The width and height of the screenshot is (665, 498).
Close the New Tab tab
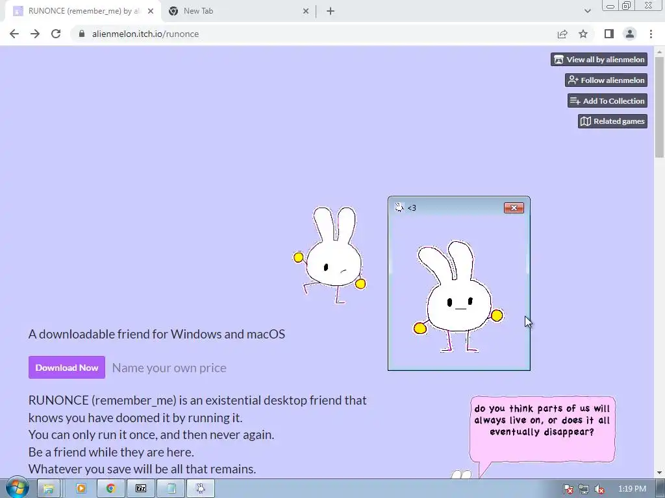306,11
